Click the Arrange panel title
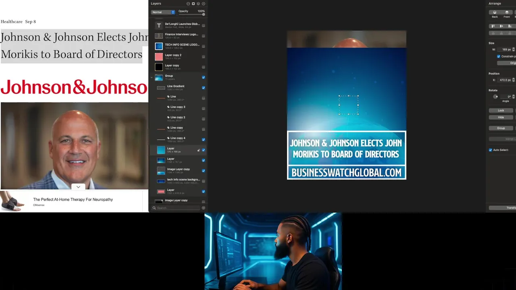 click(x=495, y=4)
